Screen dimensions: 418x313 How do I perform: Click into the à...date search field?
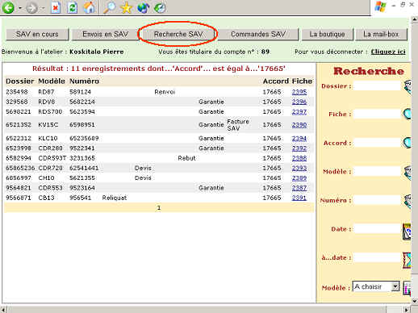tap(377, 257)
